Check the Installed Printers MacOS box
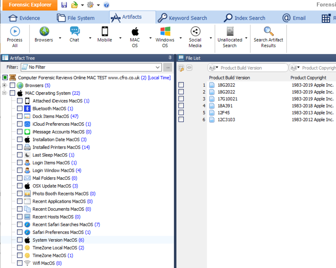 tap(20, 147)
